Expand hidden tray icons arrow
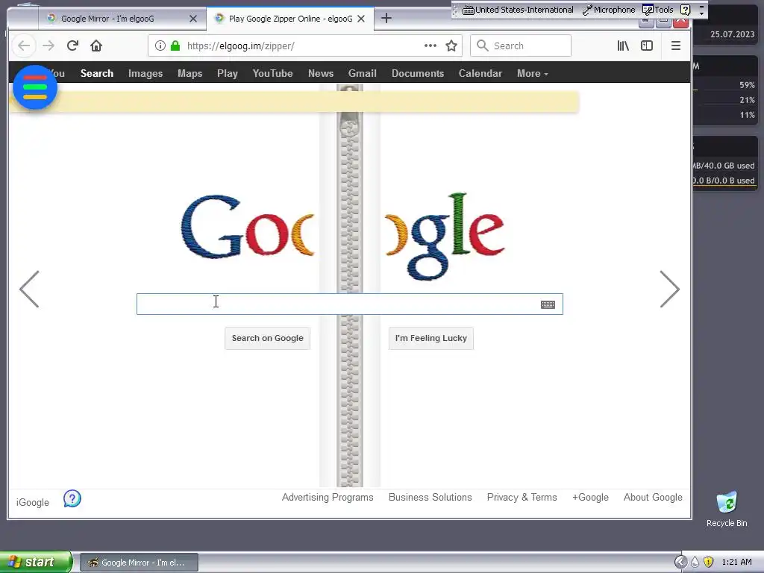The height and width of the screenshot is (573, 764). tap(680, 562)
